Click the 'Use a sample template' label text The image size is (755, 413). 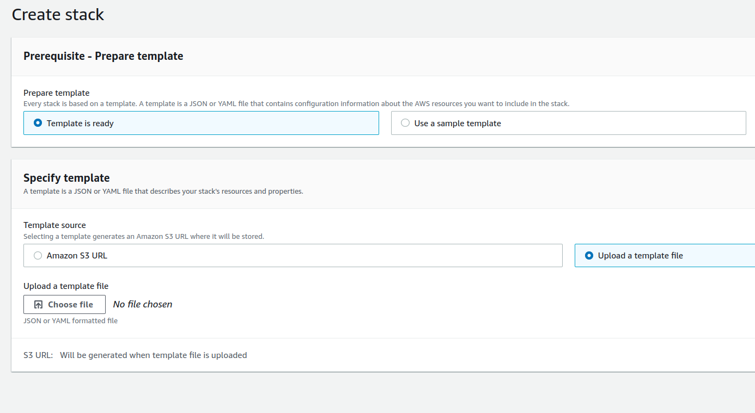[x=458, y=124]
